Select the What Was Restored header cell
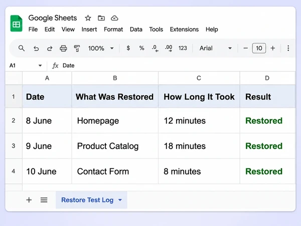Image resolution: width=301 pixels, height=226 pixels. pyautogui.click(x=115, y=96)
